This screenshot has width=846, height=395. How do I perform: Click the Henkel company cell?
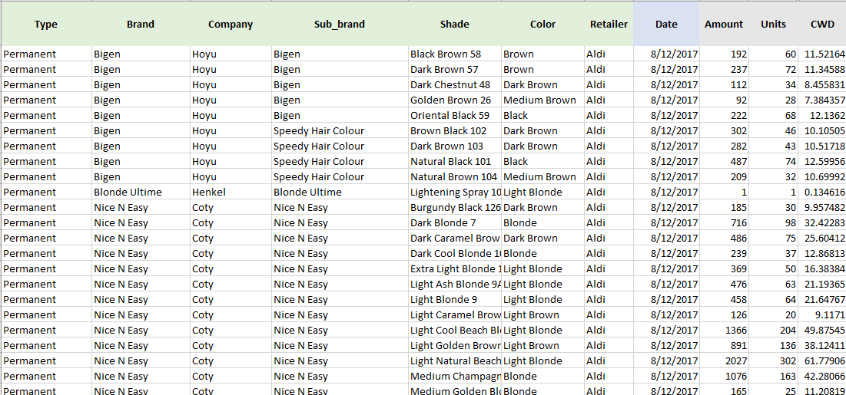231,193
